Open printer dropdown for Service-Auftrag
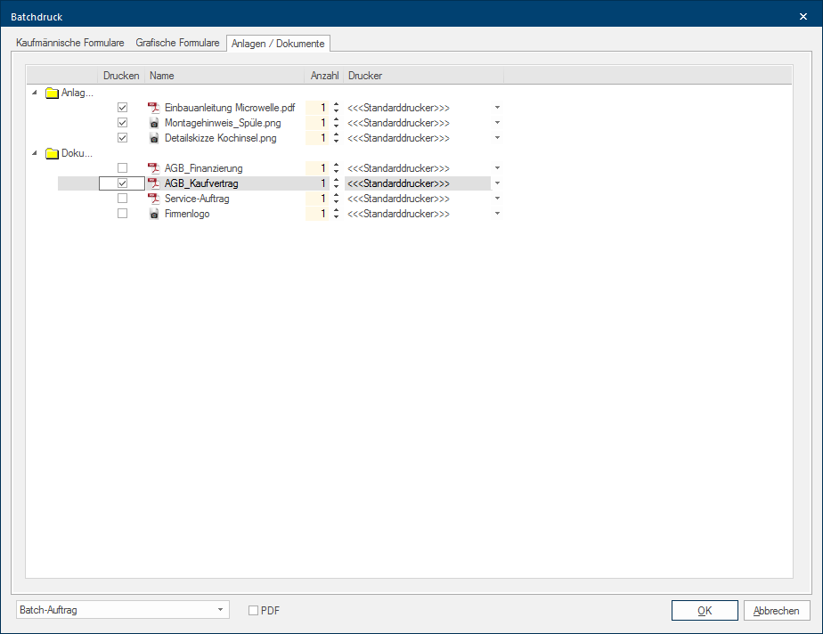823x634 pixels. point(497,199)
